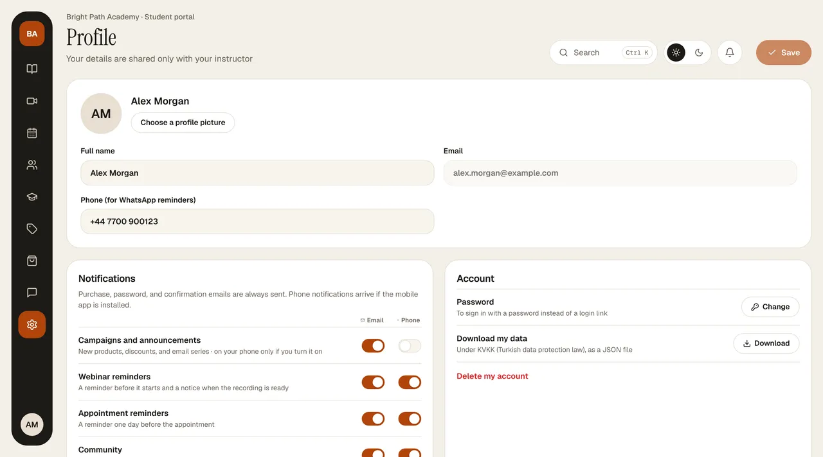823x457 pixels.
Task: Edit the Phone number field
Action: (x=257, y=221)
